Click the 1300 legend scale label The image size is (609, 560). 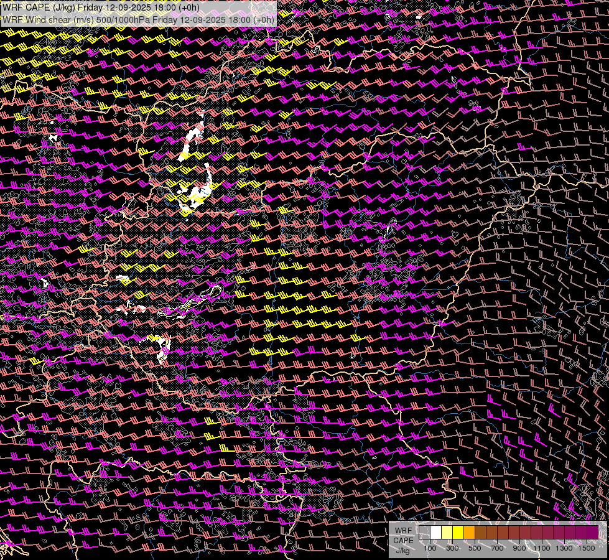click(x=564, y=548)
